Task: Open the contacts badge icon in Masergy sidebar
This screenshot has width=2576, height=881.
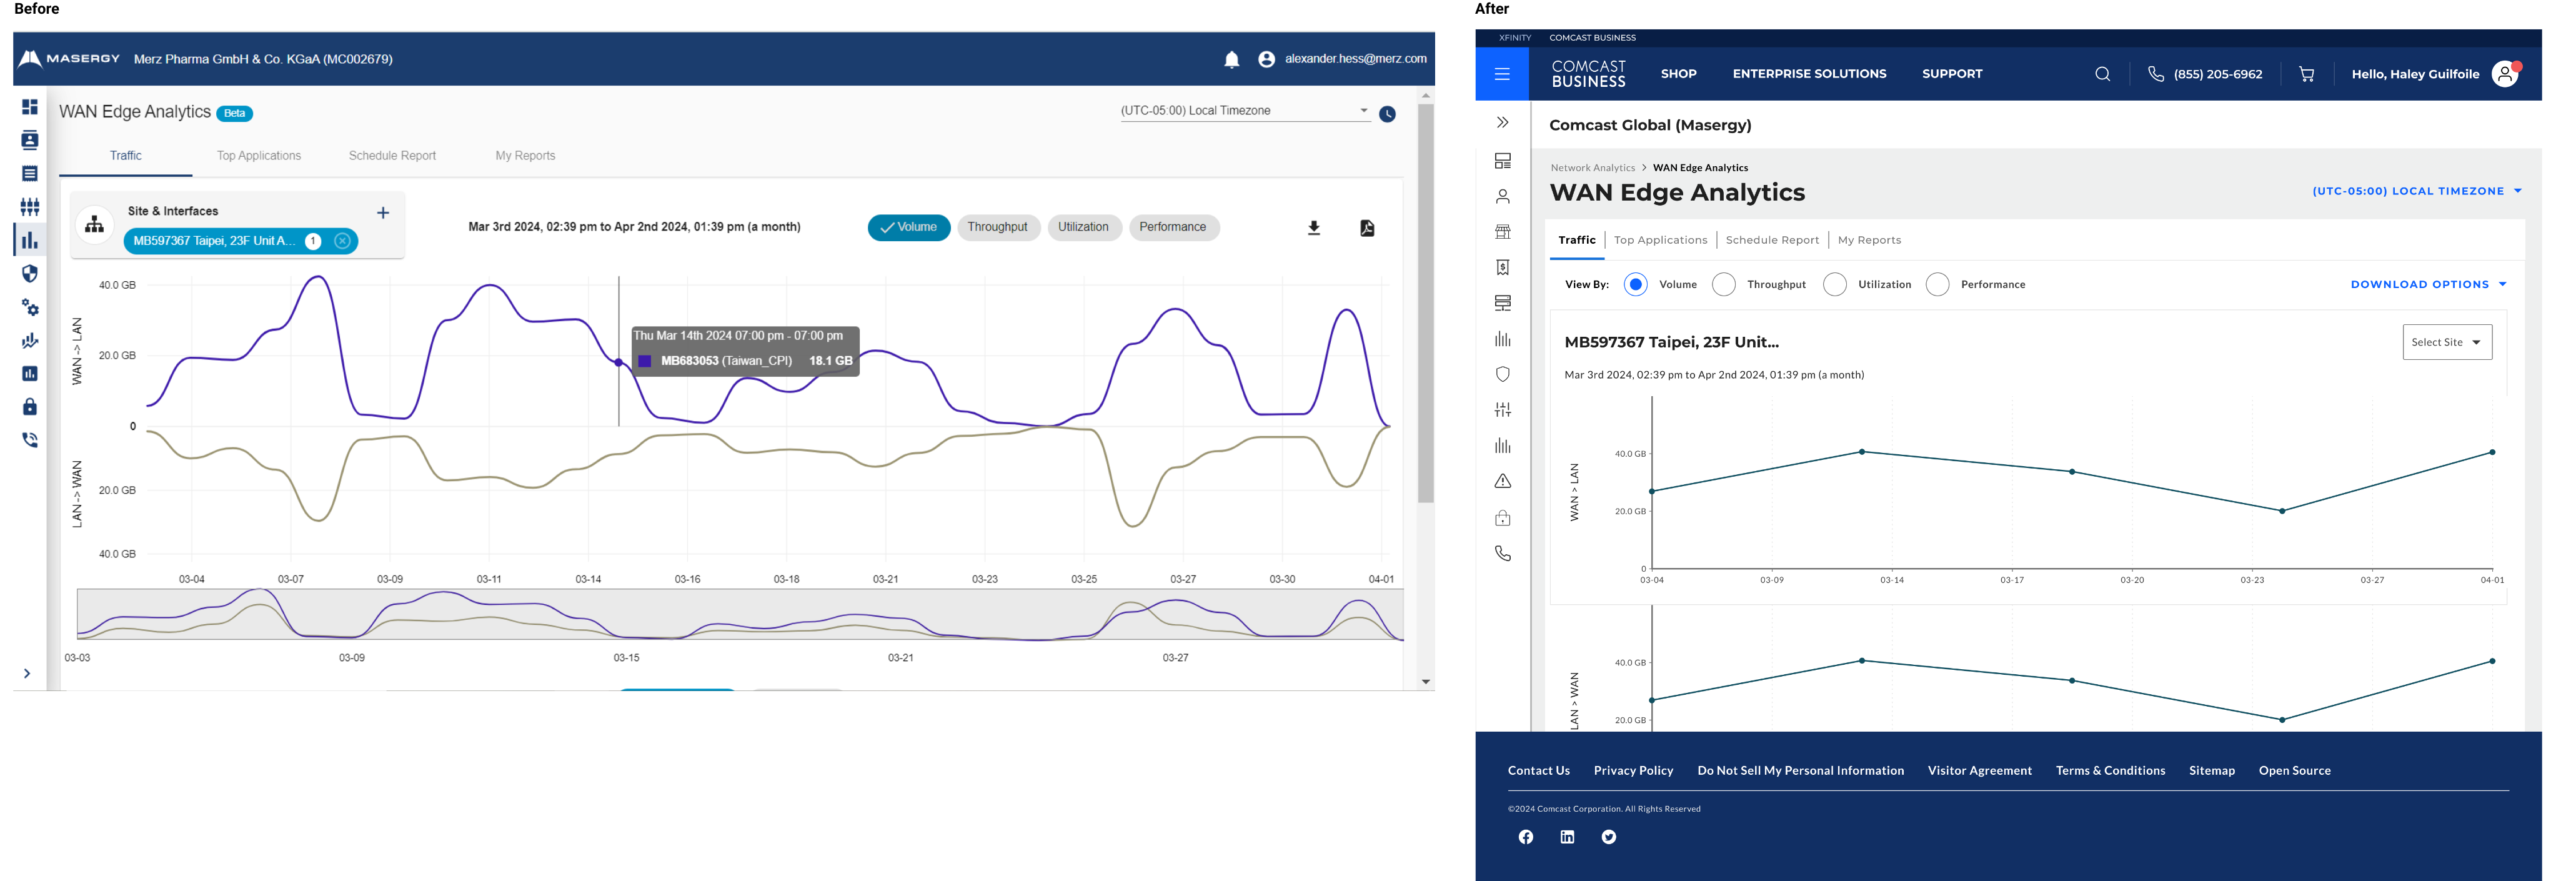Action: click(30, 140)
